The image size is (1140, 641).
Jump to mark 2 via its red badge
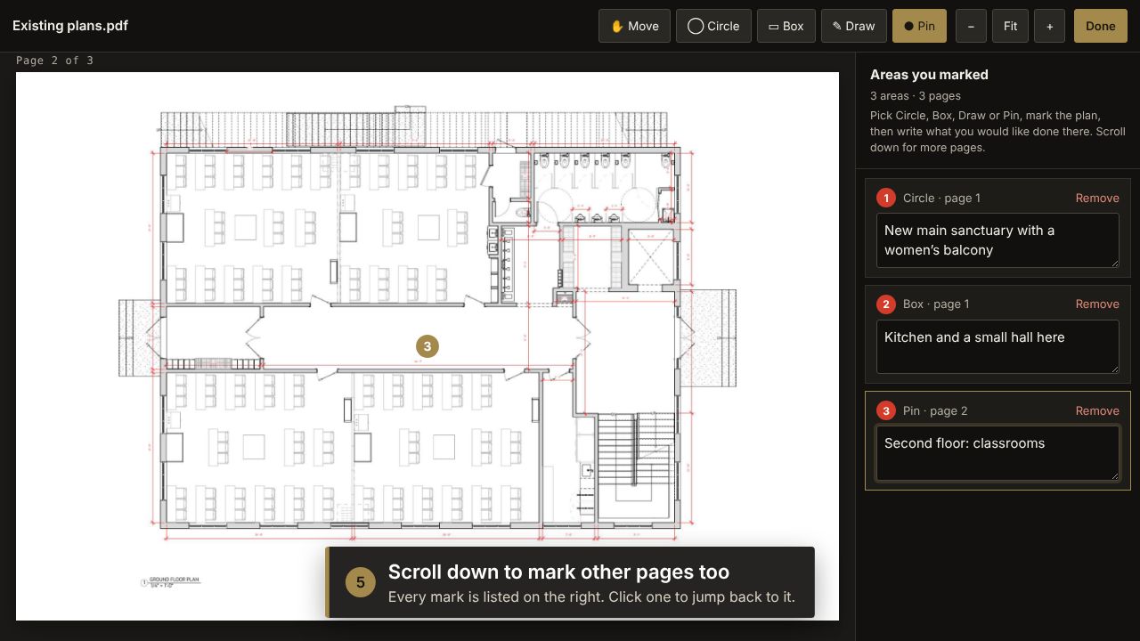(886, 304)
